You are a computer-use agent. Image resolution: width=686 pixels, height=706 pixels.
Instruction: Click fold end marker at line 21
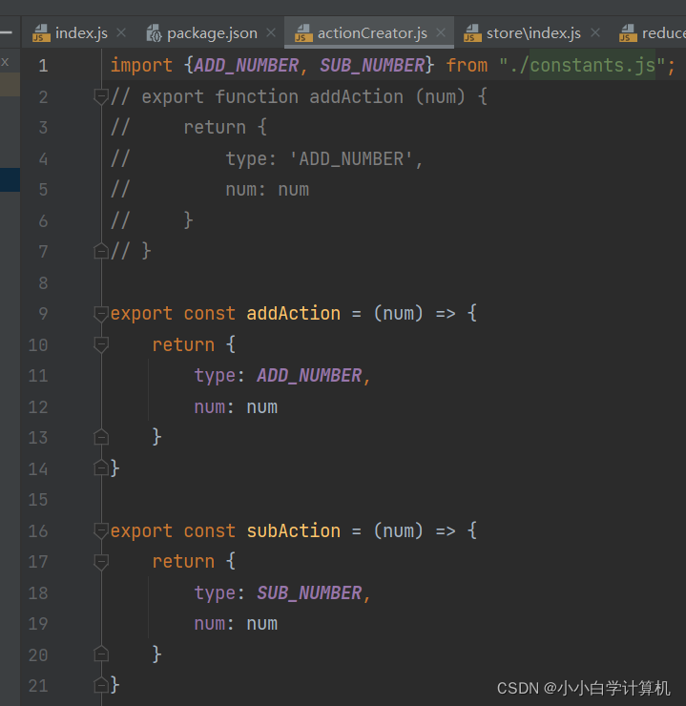point(101,685)
